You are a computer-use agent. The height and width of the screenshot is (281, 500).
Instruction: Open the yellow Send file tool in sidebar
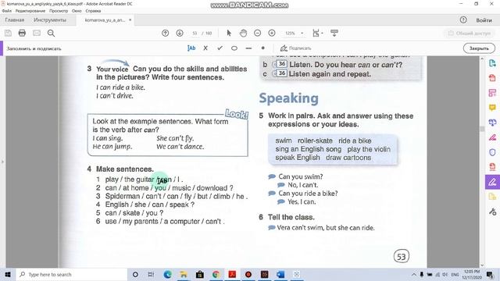(492, 197)
